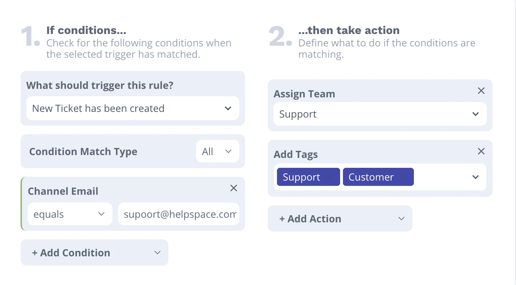Screen dimensions: 516x285
Task: Click the Add Condition button
Action: click(71, 253)
